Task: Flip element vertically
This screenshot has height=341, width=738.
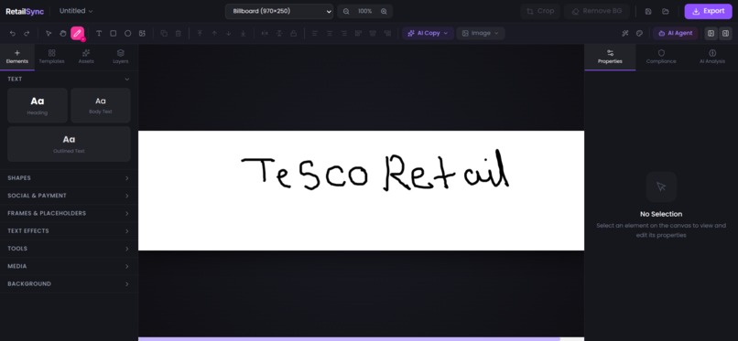Action: (279, 33)
